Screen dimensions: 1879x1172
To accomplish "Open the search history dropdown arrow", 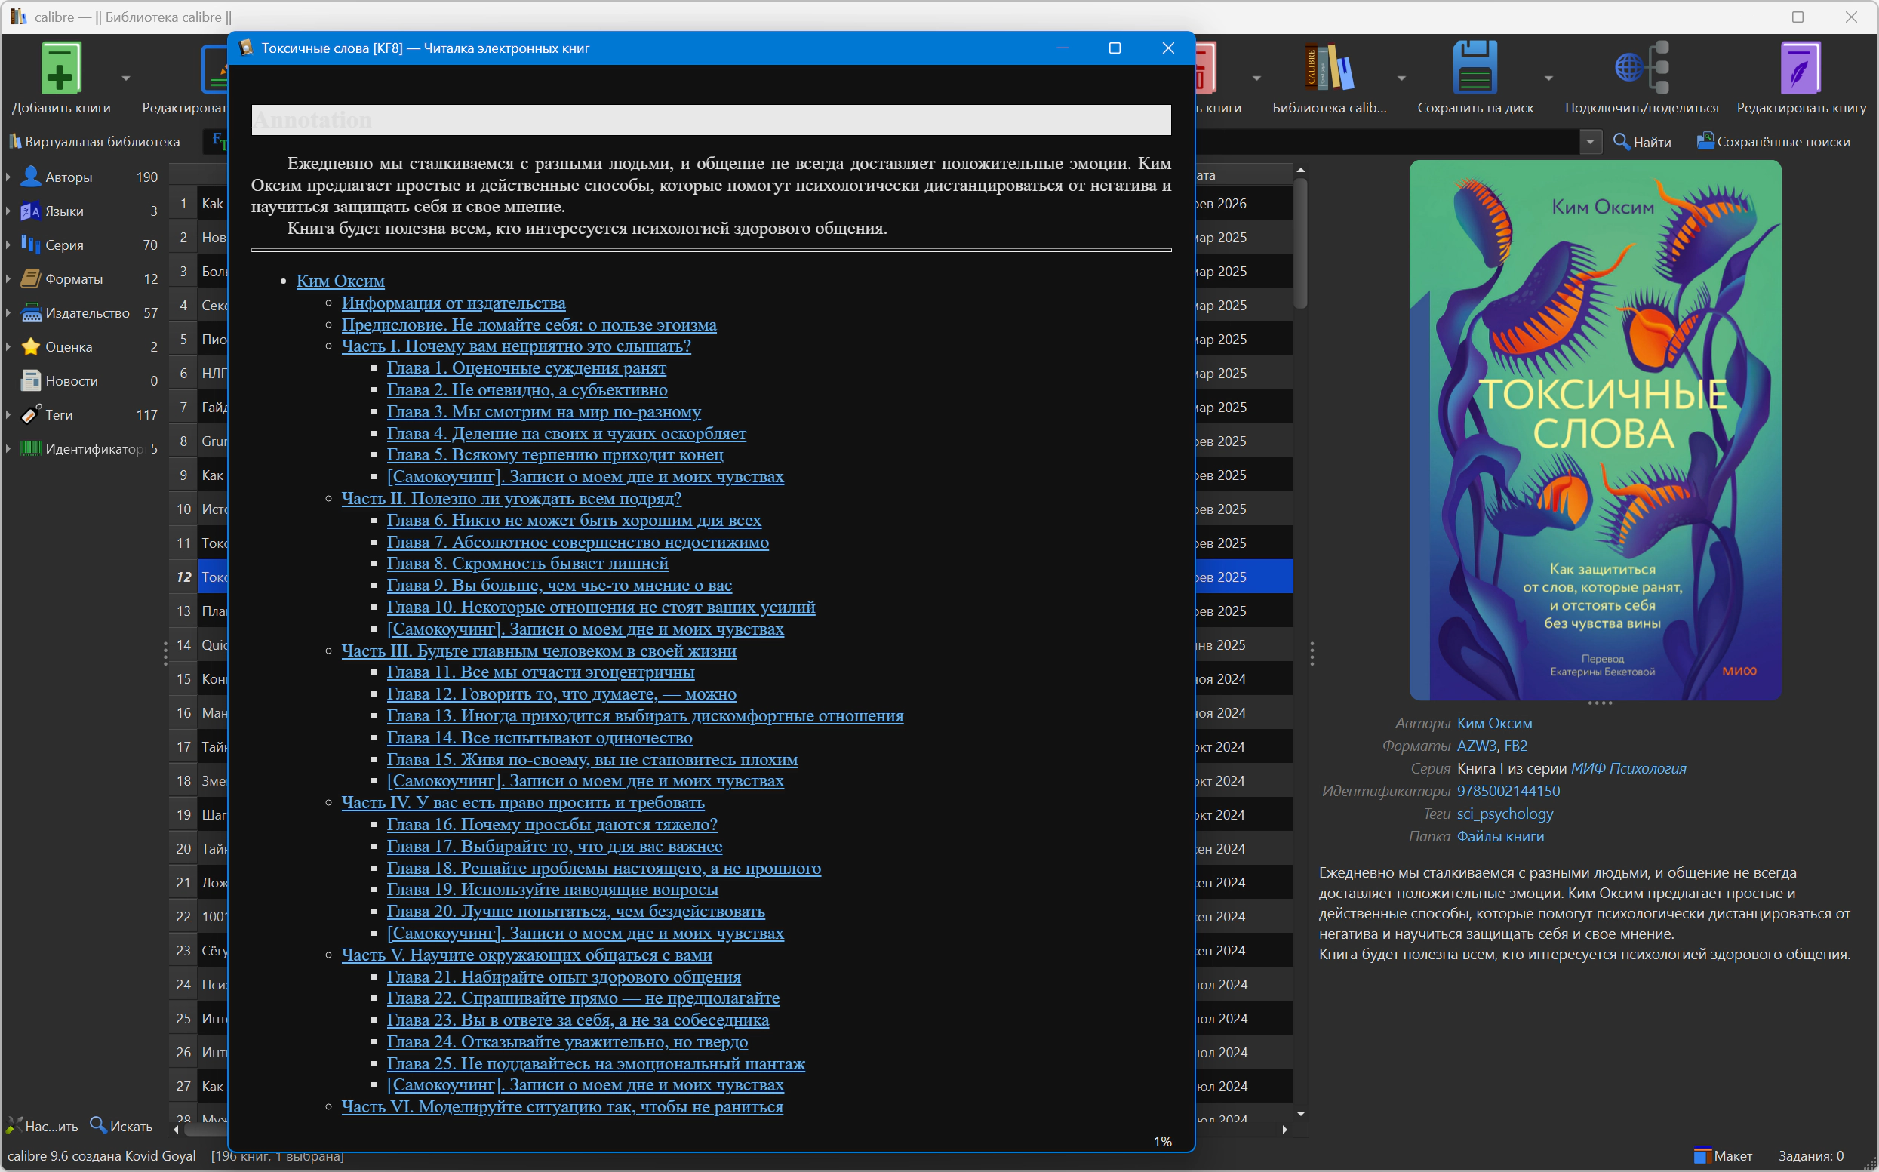I will point(1590,142).
